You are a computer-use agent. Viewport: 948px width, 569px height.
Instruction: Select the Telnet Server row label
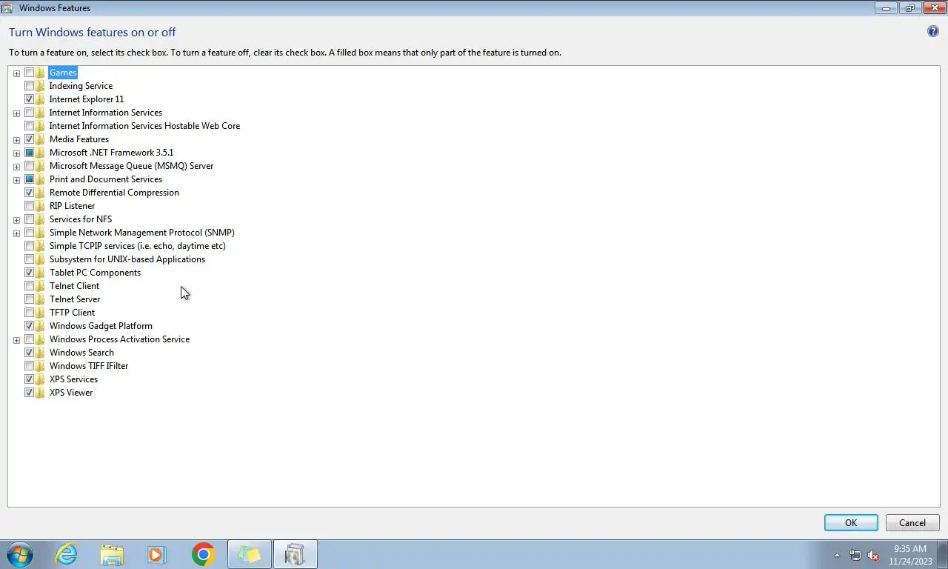(x=75, y=299)
